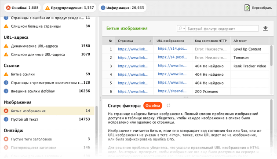Open page link in row 1
This screenshot has width=277, height=159.
coord(133,49)
